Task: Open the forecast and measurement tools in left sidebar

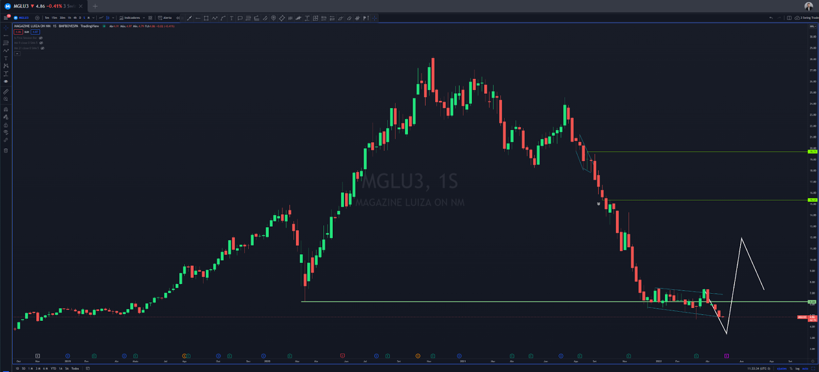Action: click(x=6, y=74)
